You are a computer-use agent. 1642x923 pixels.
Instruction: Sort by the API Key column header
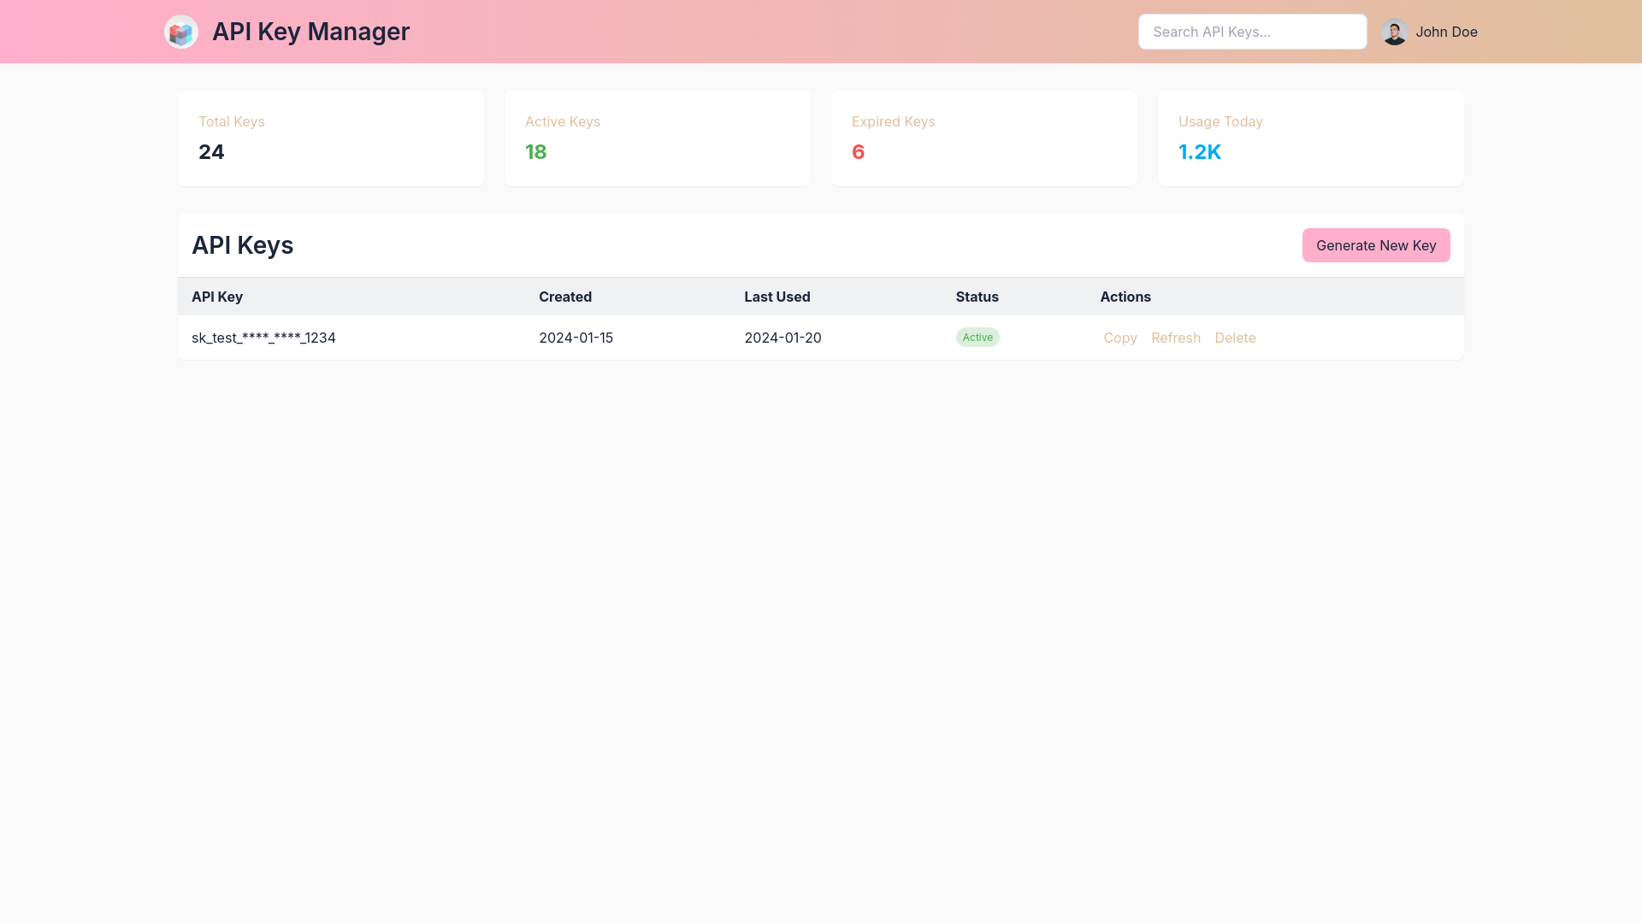pyautogui.click(x=217, y=297)
